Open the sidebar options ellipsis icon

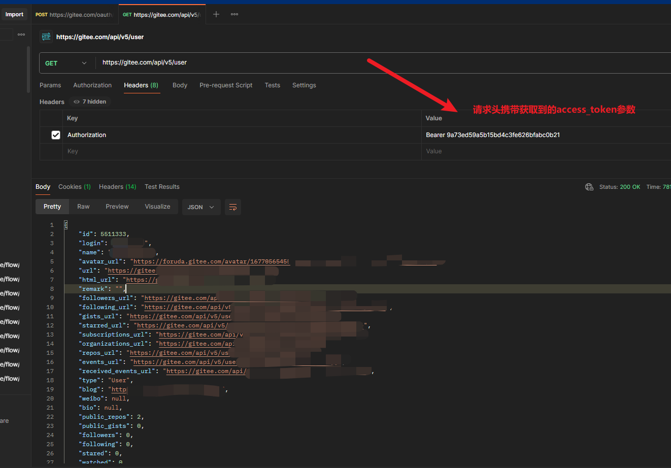pyautogui.click(x=21, y=34)
